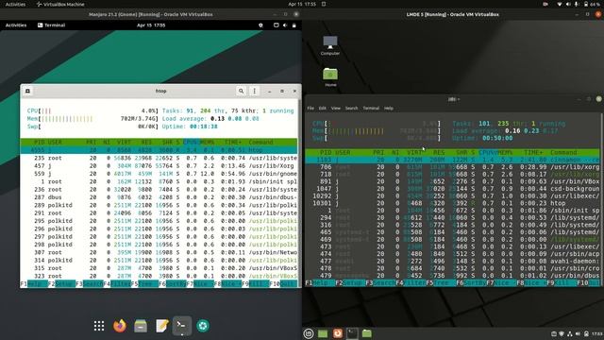Select PID 287 dbus row in Manjaro htop

tap(159, 197)
